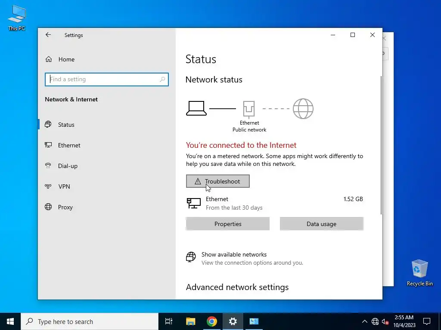The height and width of the screenshot is (330, 441).
Task: Click the Show available networks globe icon
Action: pyautogui.click(x=191, y=257)
